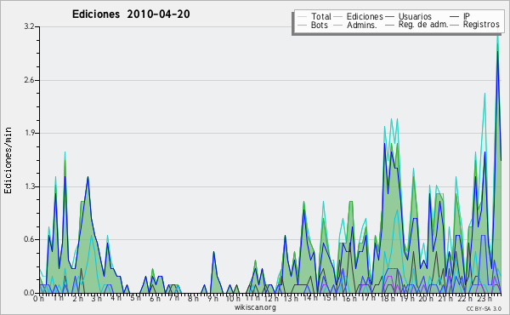Click the Ediciones/min axis title

pos(8,160)
